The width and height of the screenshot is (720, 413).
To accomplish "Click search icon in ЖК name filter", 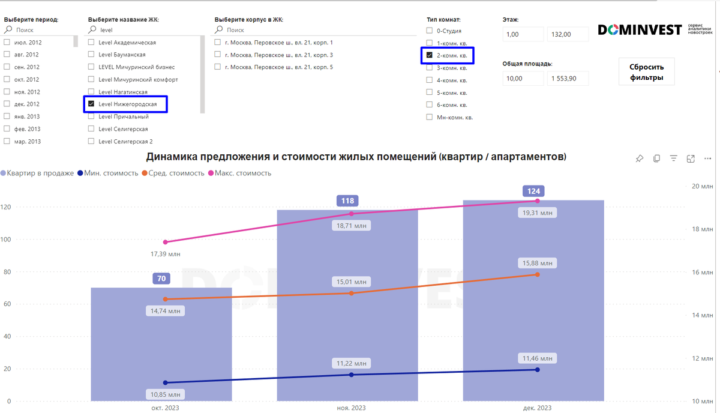I will click(x=92, y=29).
